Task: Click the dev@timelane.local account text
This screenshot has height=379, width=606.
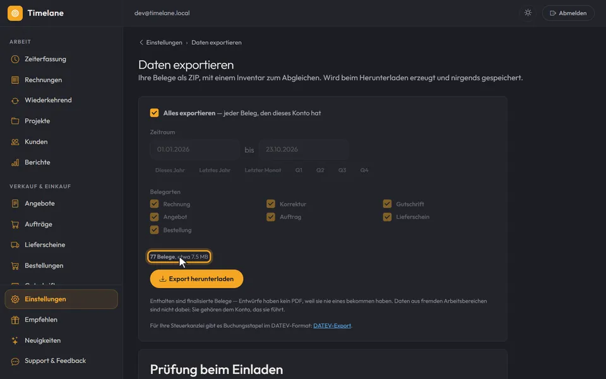Action: [162, 13]
